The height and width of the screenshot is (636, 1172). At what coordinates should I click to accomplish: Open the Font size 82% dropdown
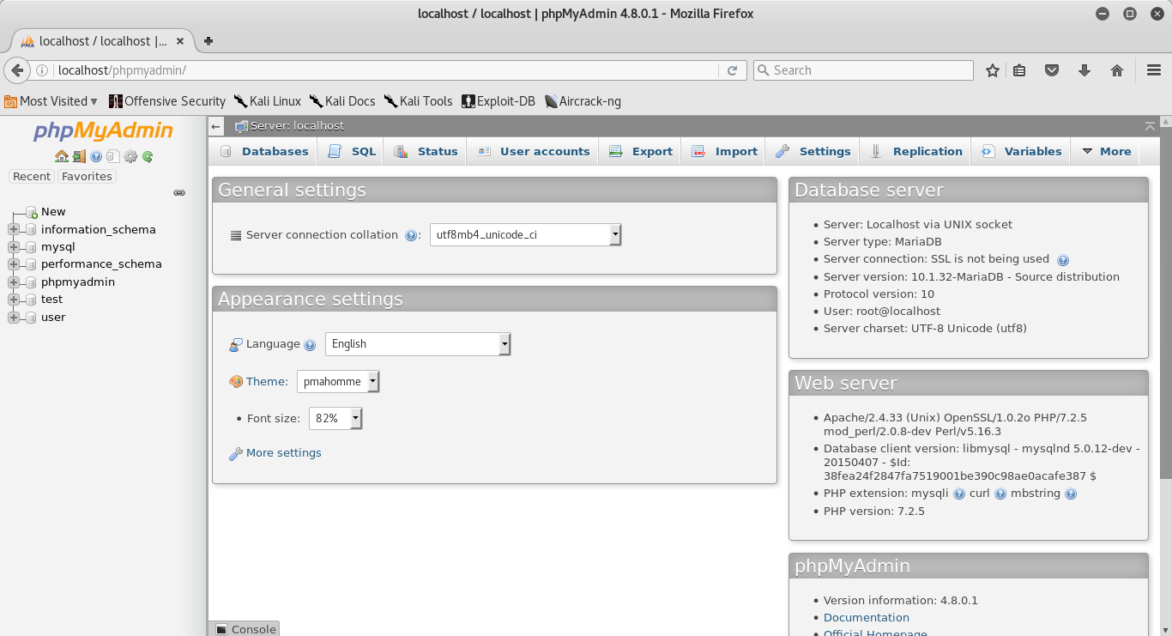[335, 419]
